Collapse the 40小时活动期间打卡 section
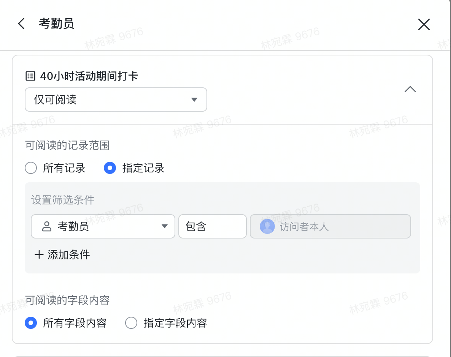 410,90
